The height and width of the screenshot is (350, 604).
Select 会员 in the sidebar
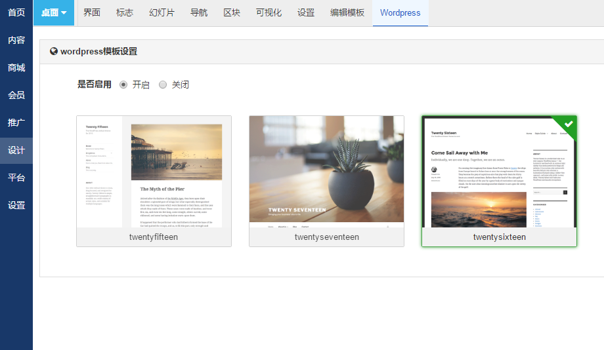click(16, 95)
